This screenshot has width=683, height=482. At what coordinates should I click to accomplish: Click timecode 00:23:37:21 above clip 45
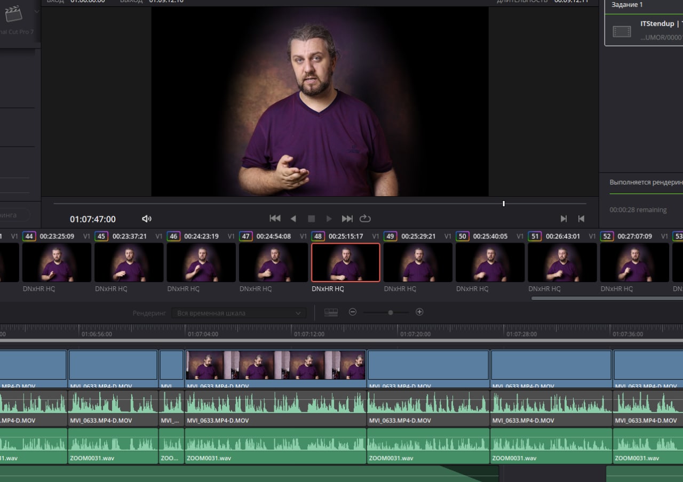[130, 236]
